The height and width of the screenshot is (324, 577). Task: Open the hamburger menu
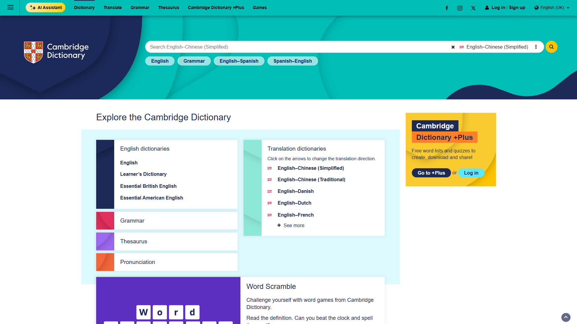point(10,7)
